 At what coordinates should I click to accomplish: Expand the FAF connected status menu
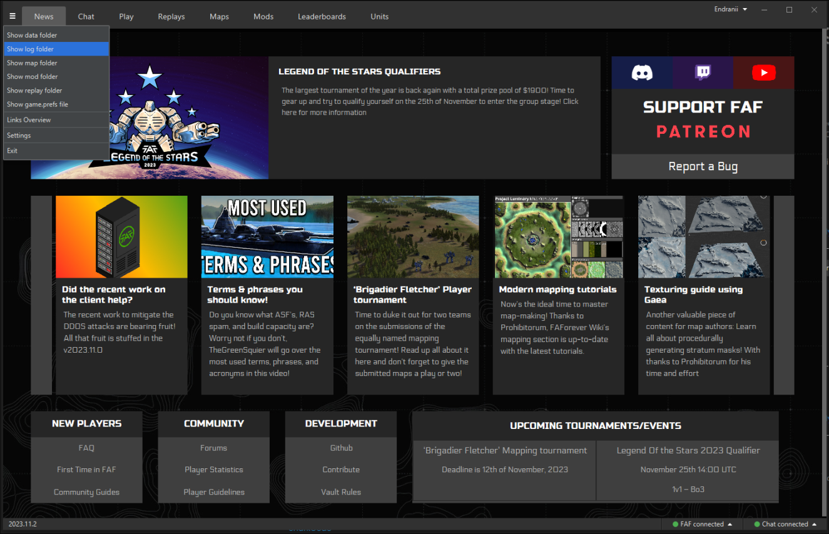(729, 524)
